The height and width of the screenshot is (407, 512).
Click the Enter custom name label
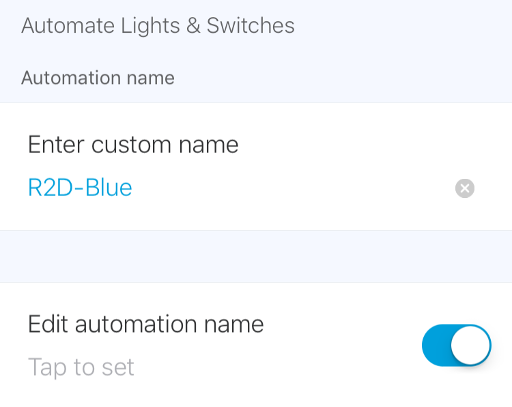[x=133, y=144]
